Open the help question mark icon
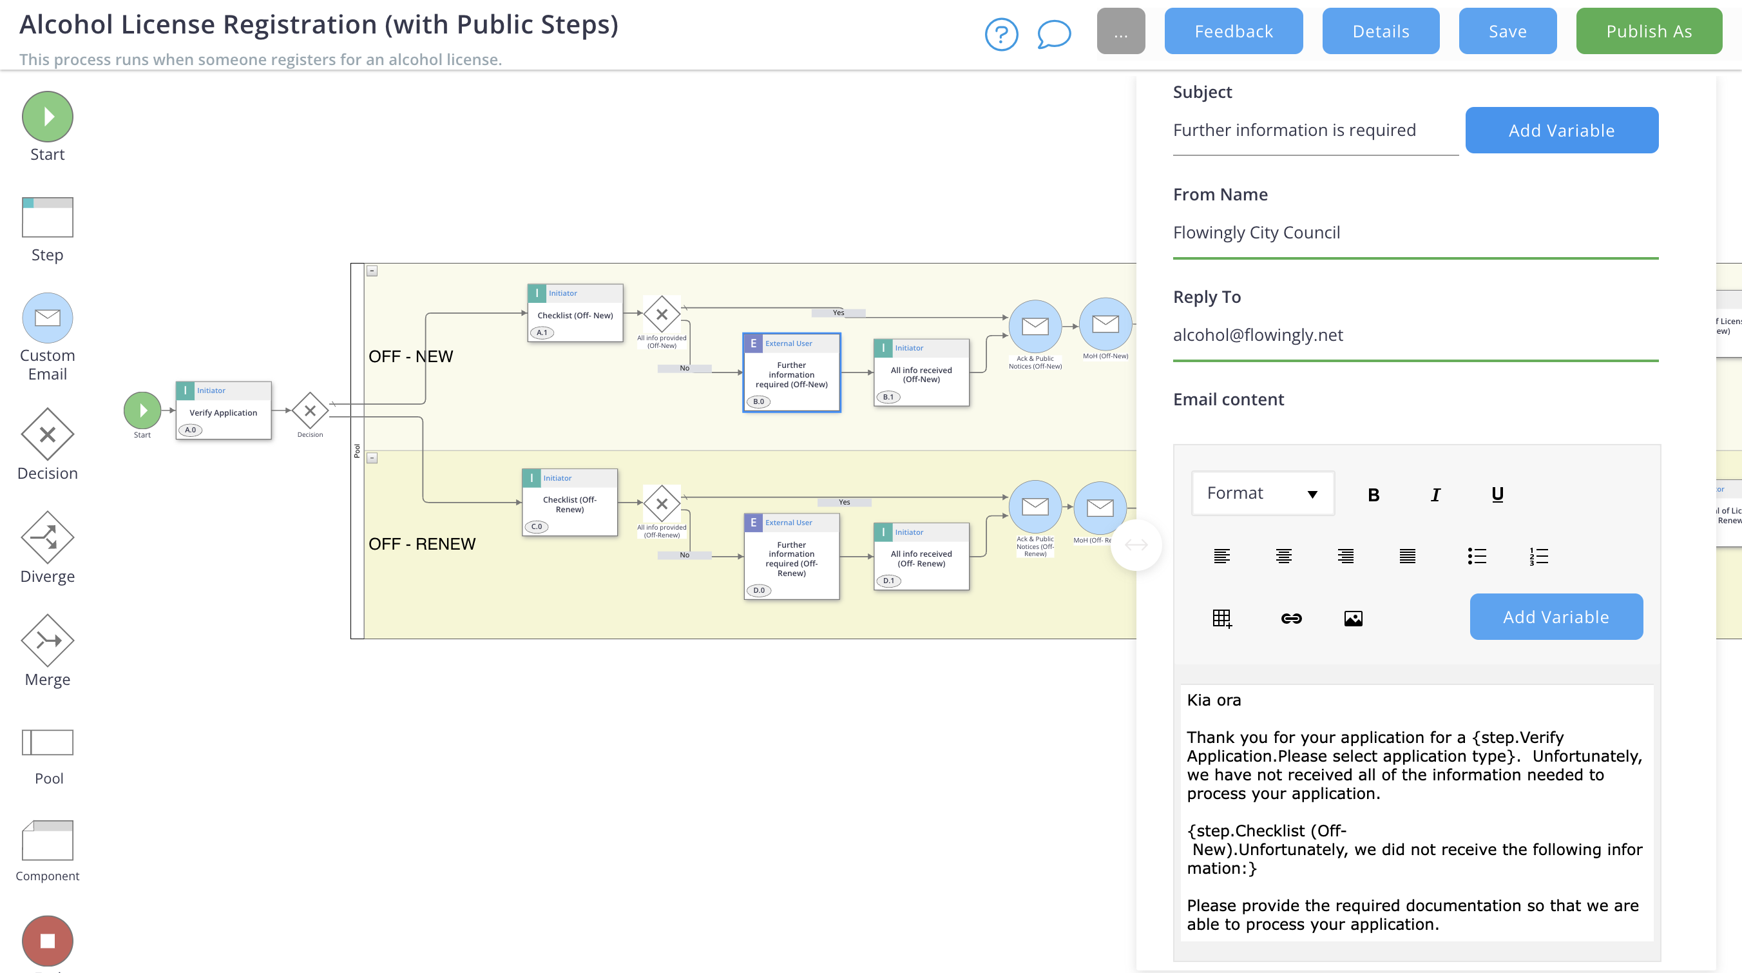Viewport: 1742px width, 973px height. point(1002,34)
